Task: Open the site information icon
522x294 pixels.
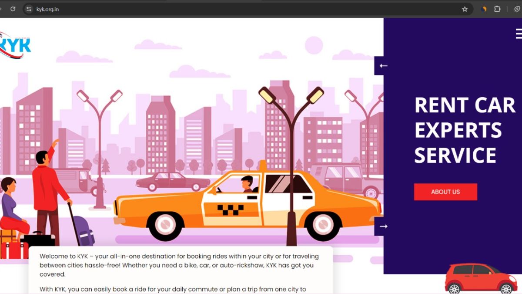Action: point(29,9)
